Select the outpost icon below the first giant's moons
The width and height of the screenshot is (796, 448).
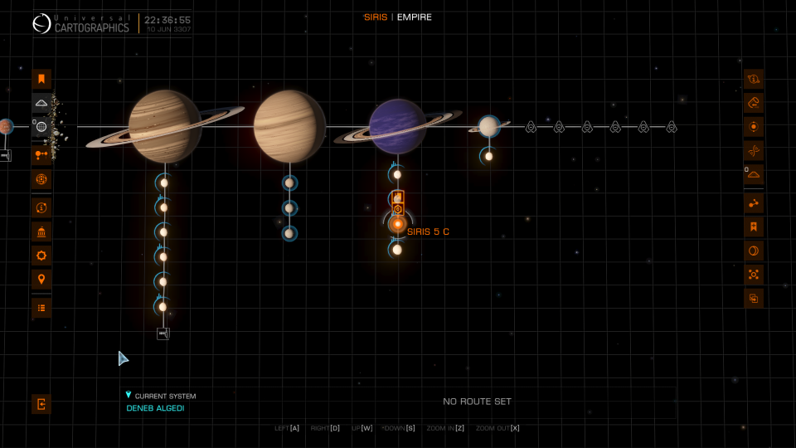click(163, 334)
